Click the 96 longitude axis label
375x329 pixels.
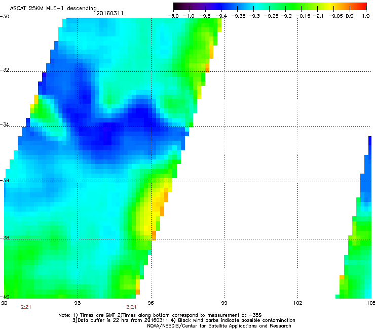[x=151, y=303]
